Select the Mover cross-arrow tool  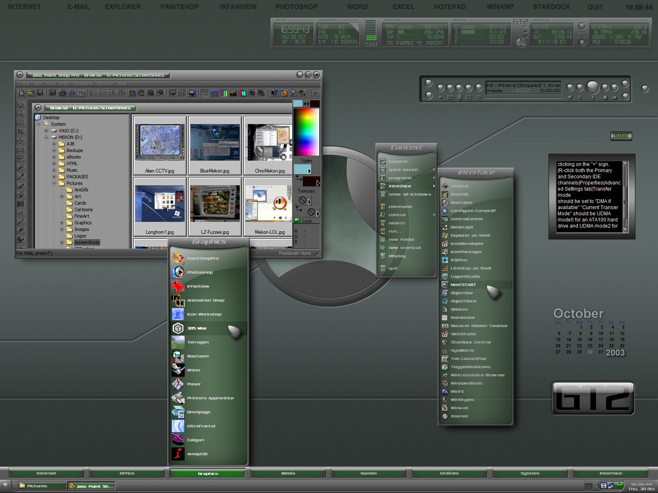pos(21,141)
